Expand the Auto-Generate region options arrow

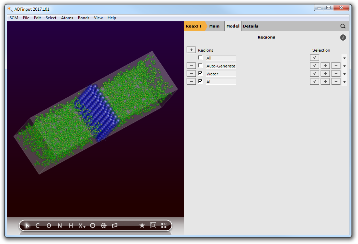(344, 66)
